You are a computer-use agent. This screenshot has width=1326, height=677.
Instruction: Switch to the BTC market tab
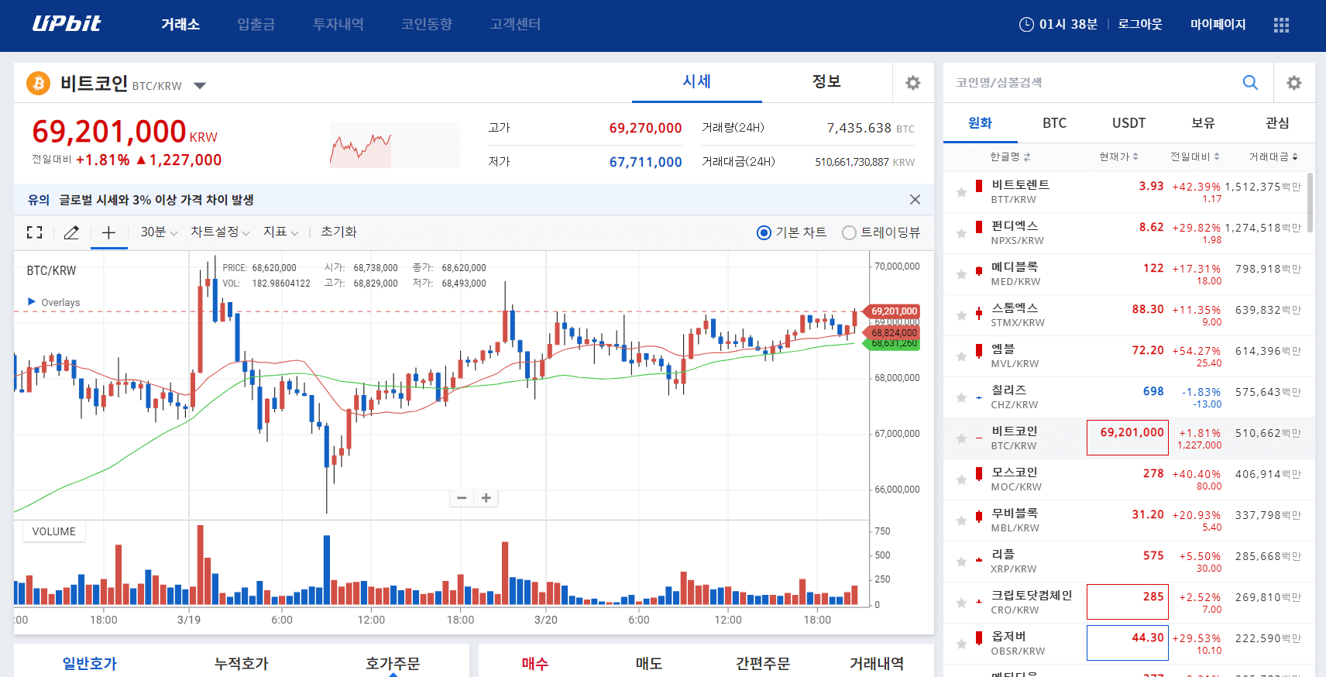[1054, 123]
